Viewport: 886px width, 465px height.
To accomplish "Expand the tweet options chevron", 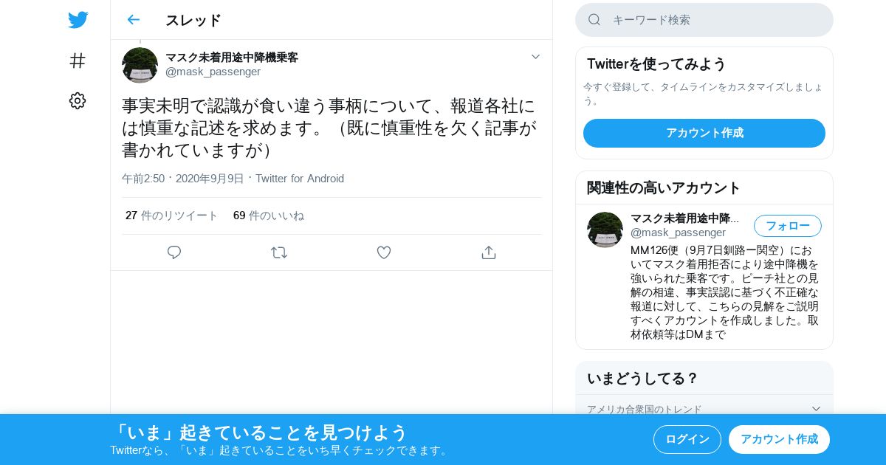I will coord(536,57).
